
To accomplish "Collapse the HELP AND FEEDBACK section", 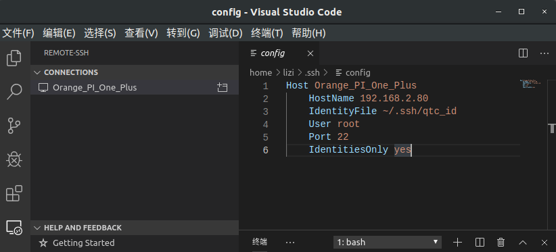I will click(x=135, y=228).
